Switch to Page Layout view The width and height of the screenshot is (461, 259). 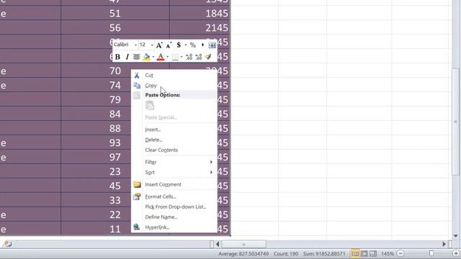pyautogui.click(x=364, y=254)
